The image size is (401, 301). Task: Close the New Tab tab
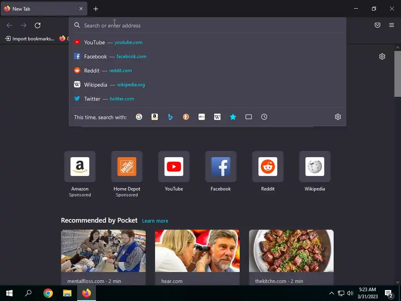pos(81,9)
